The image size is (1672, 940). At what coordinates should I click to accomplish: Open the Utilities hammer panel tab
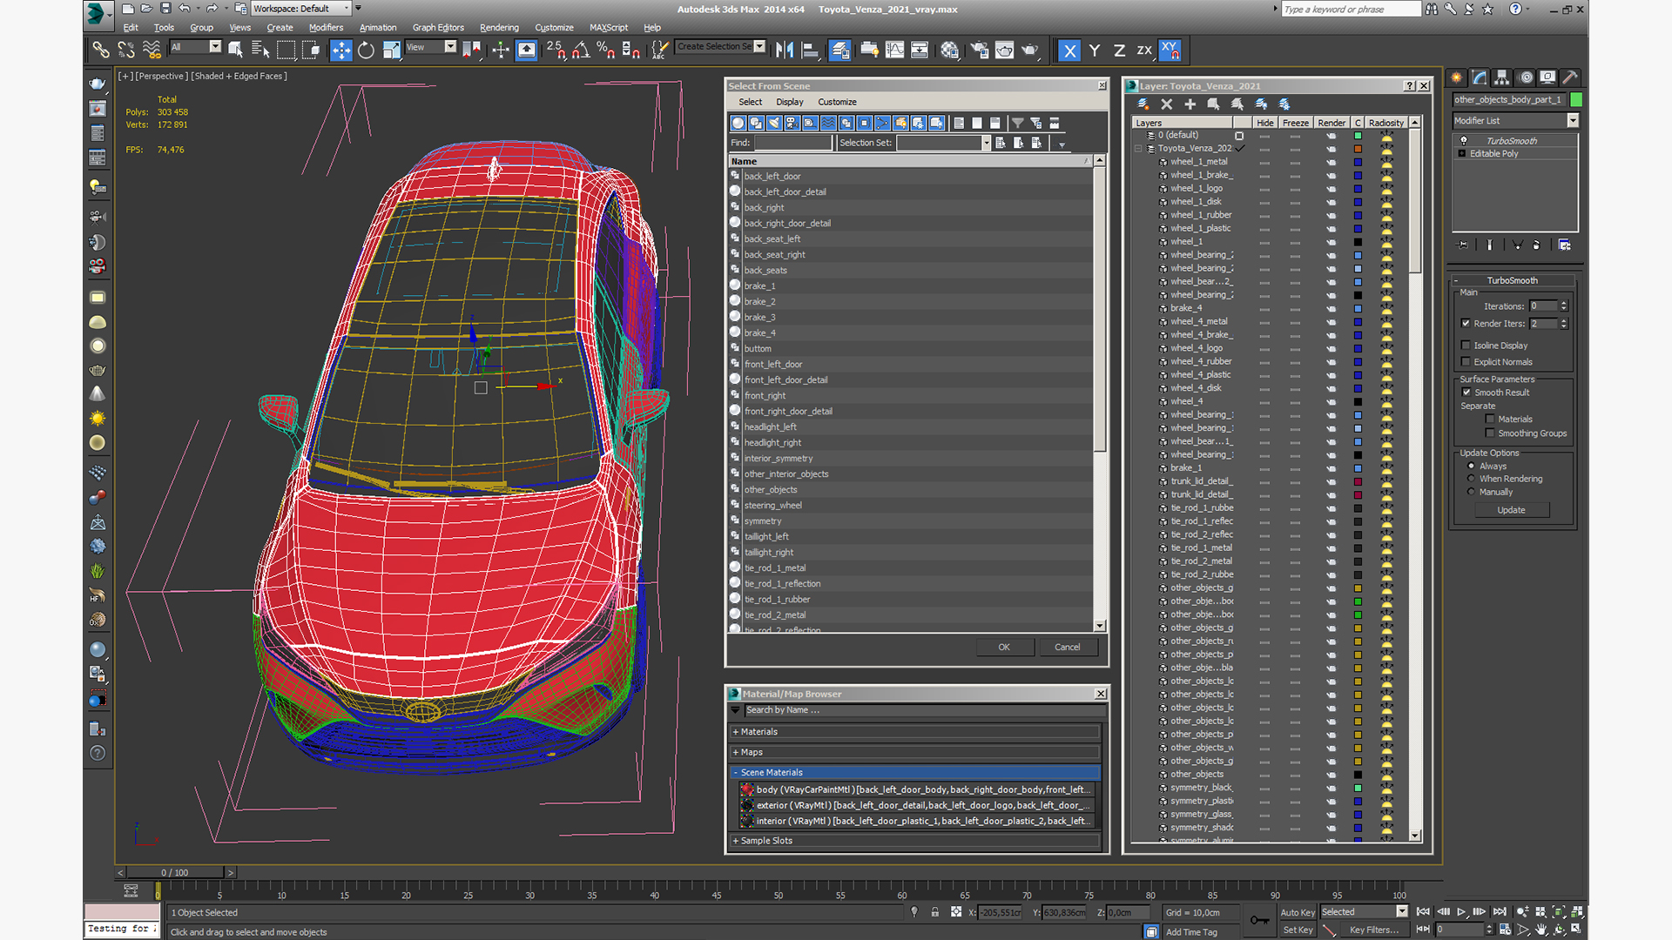[1570, 77]
